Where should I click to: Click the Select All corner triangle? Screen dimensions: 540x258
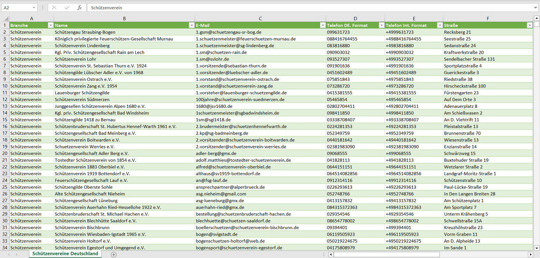point(5,19)
